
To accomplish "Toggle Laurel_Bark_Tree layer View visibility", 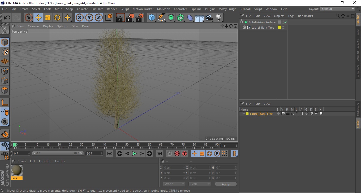I will [283, 113].
